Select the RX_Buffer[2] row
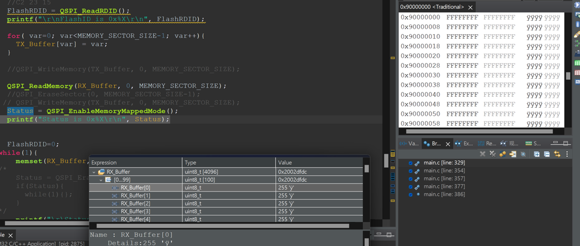Image resolution: width=580 pixels, height=246 pixels. (226, 203)
